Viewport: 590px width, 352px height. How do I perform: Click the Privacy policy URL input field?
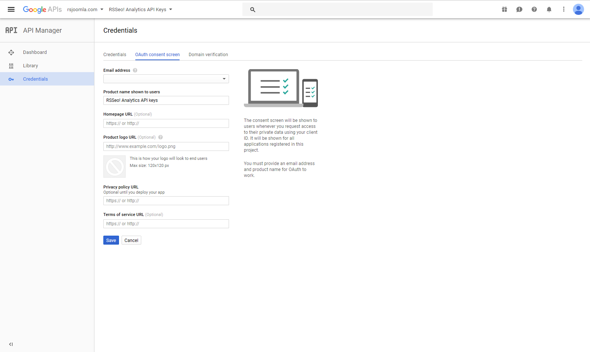click(166, 201)
